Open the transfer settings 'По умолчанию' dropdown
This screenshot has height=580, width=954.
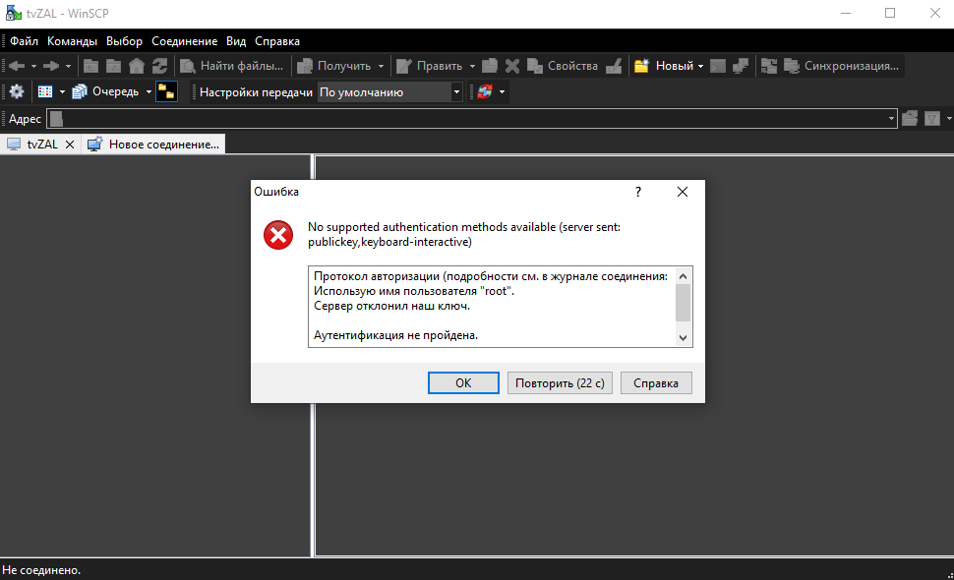[389, 92]
